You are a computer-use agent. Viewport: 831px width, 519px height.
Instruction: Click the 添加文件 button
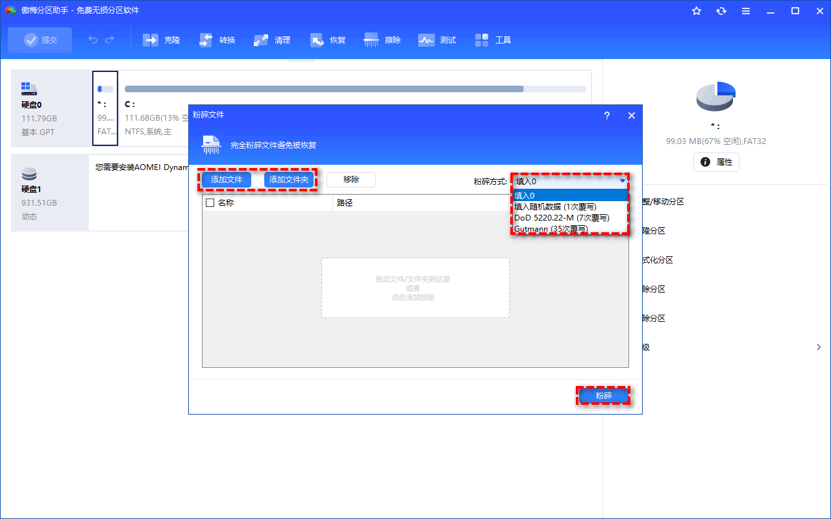click(227, 180)
